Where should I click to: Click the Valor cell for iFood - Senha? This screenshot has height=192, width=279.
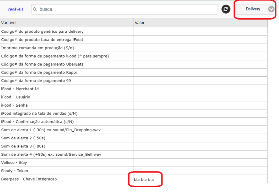click(201, 105)
